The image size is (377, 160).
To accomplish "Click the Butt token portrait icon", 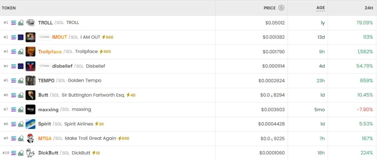I will point(30,95).
